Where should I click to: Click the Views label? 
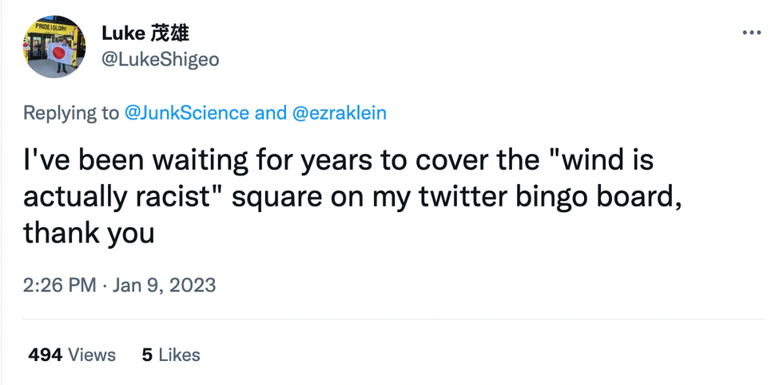[91, 355]
